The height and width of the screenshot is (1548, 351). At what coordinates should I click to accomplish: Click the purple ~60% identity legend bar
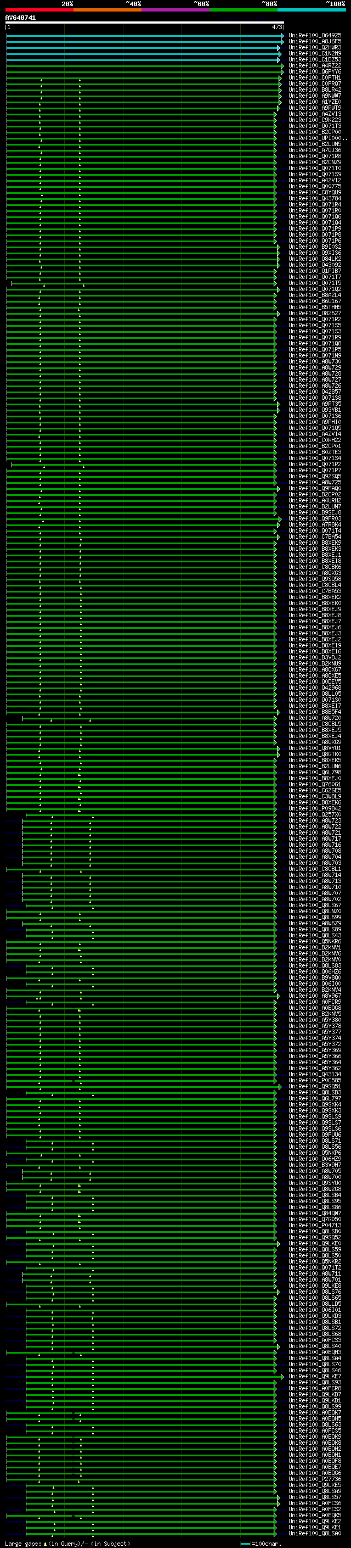(x=175, y=10)
